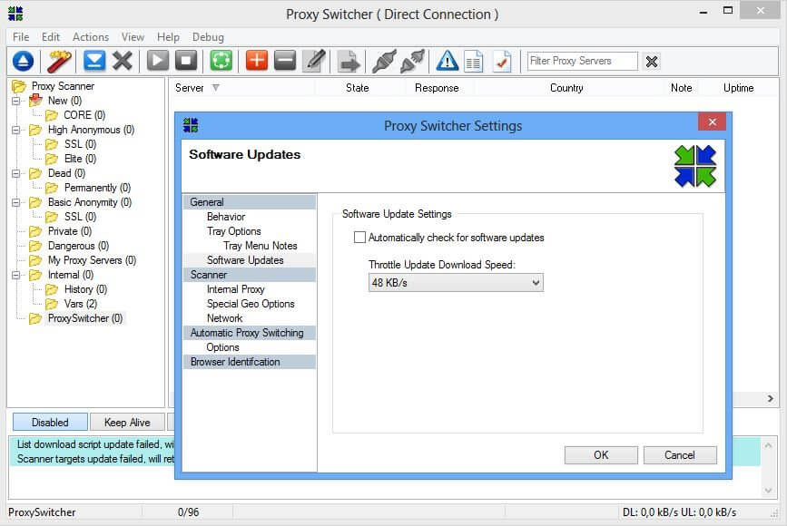Select the Permanently (0) folder
The image size is (787, 526).
[x=97, y=188]
